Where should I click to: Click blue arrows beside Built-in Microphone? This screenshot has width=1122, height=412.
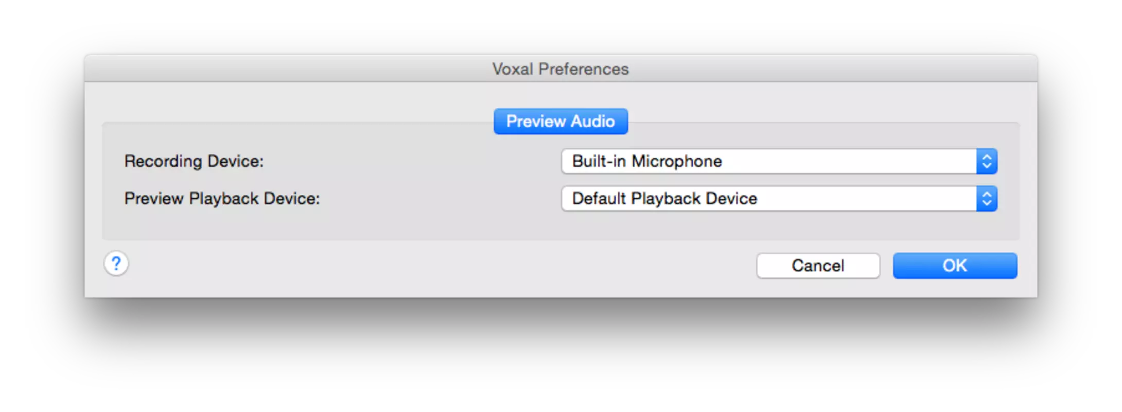987,161
